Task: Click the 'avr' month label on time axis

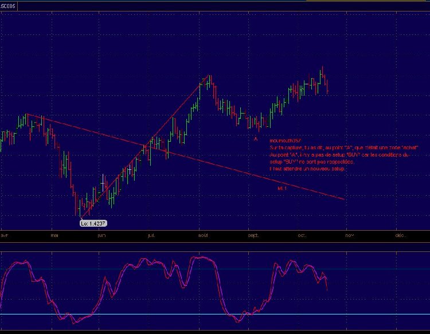Action: click(5, 235)
